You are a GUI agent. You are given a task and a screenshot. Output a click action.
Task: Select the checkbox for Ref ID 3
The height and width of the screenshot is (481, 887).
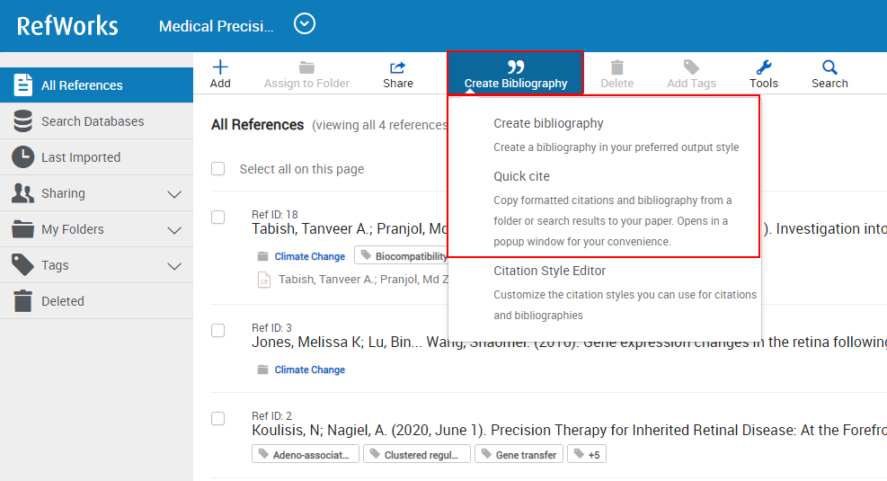pos(218,331)
